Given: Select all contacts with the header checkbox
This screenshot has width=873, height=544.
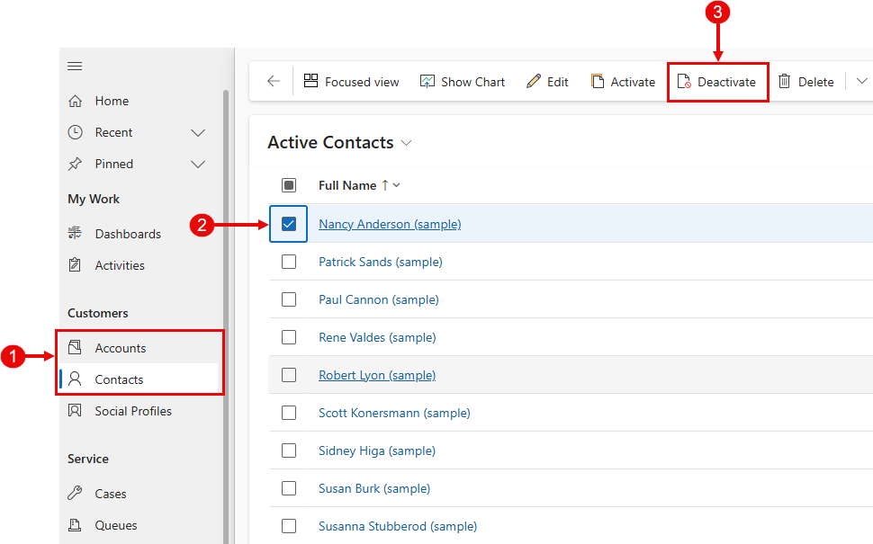Looking at the screenshot, I should 289,184.
